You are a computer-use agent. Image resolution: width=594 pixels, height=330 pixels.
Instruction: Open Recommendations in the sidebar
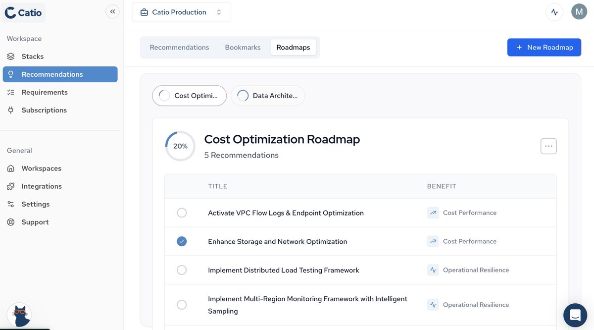point(60,74)
